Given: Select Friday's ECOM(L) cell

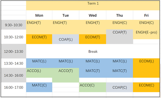Looking at the screenshot, I should (x=146, y=68).
